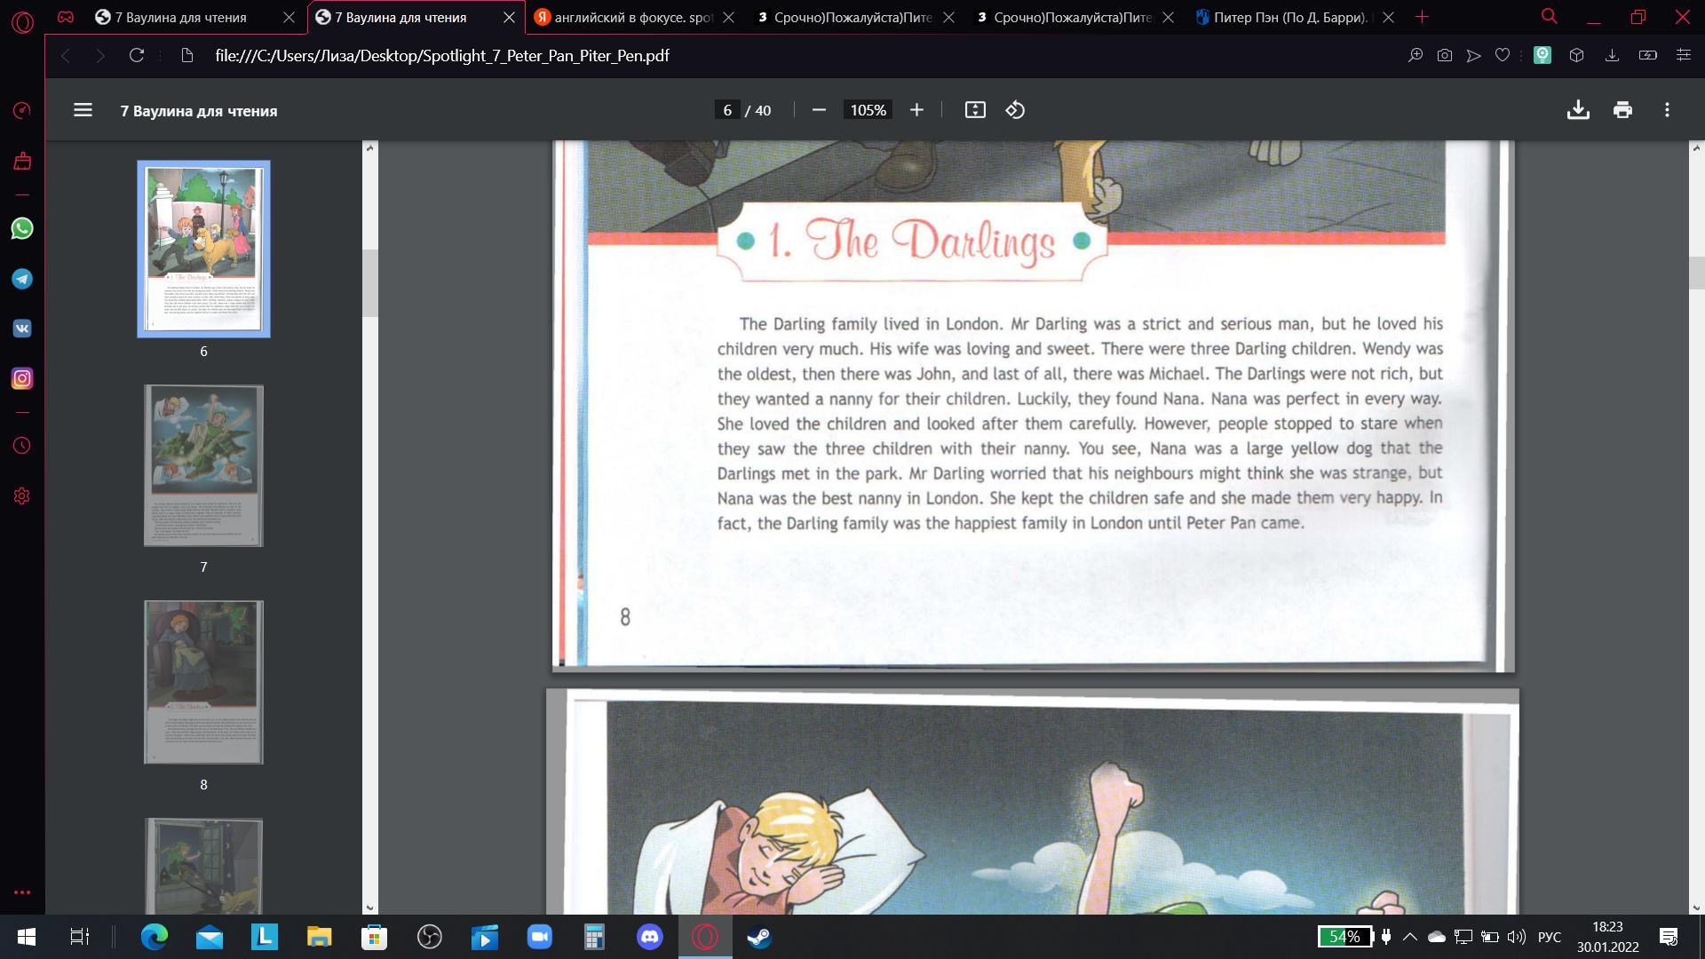Select page 6 thumbnail
The image size is (1705, 959).
[x=203, y=249]
